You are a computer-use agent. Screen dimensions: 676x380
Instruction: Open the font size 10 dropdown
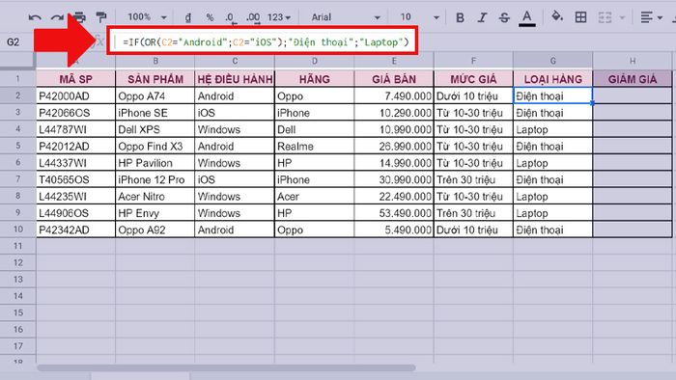click(x=419, y=17)
